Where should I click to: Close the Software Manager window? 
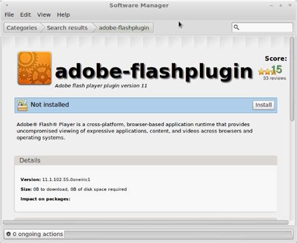tap(290, 6)
